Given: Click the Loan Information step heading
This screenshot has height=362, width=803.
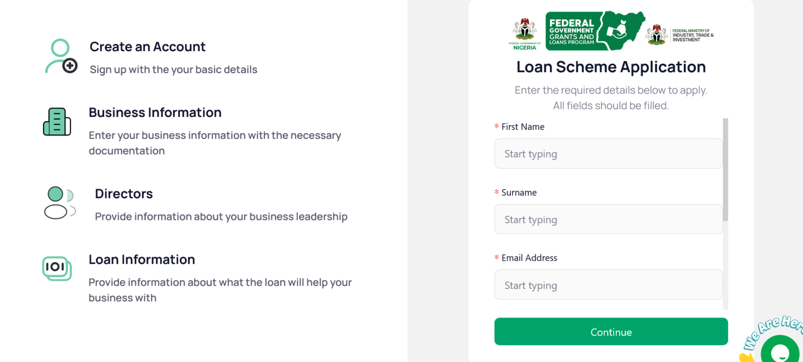Looking at the screenshot, I should (x=142, y=259).
